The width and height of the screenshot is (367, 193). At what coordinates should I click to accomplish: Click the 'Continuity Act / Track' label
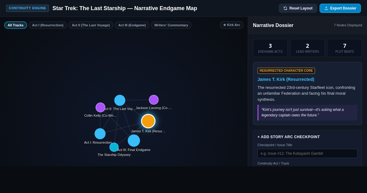[x=273, y=163]
